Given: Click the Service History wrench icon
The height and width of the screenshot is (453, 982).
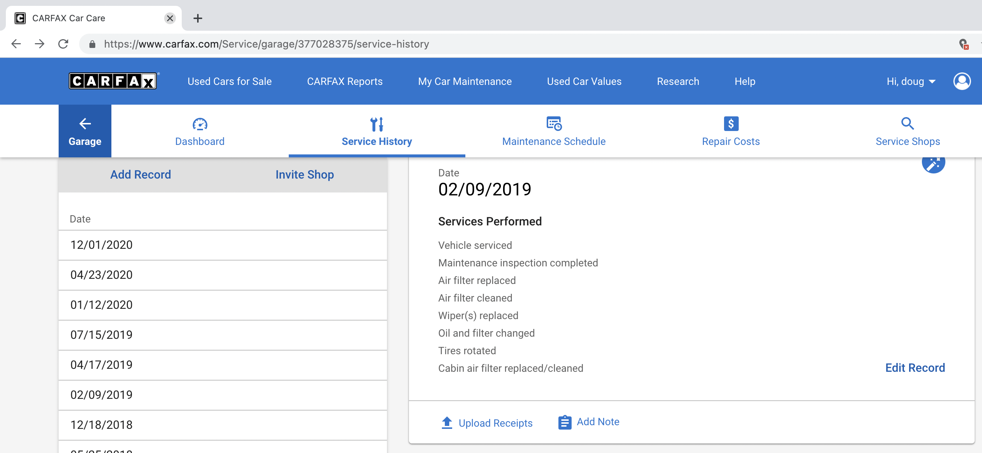Looking at the screenshot, I should (377, 124).
